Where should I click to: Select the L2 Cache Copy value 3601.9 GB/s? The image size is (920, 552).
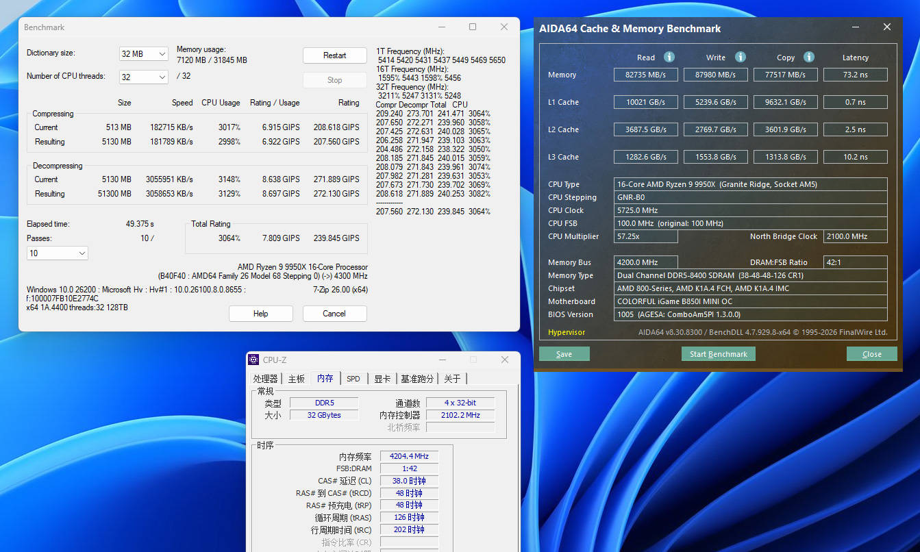coord(786,129)
